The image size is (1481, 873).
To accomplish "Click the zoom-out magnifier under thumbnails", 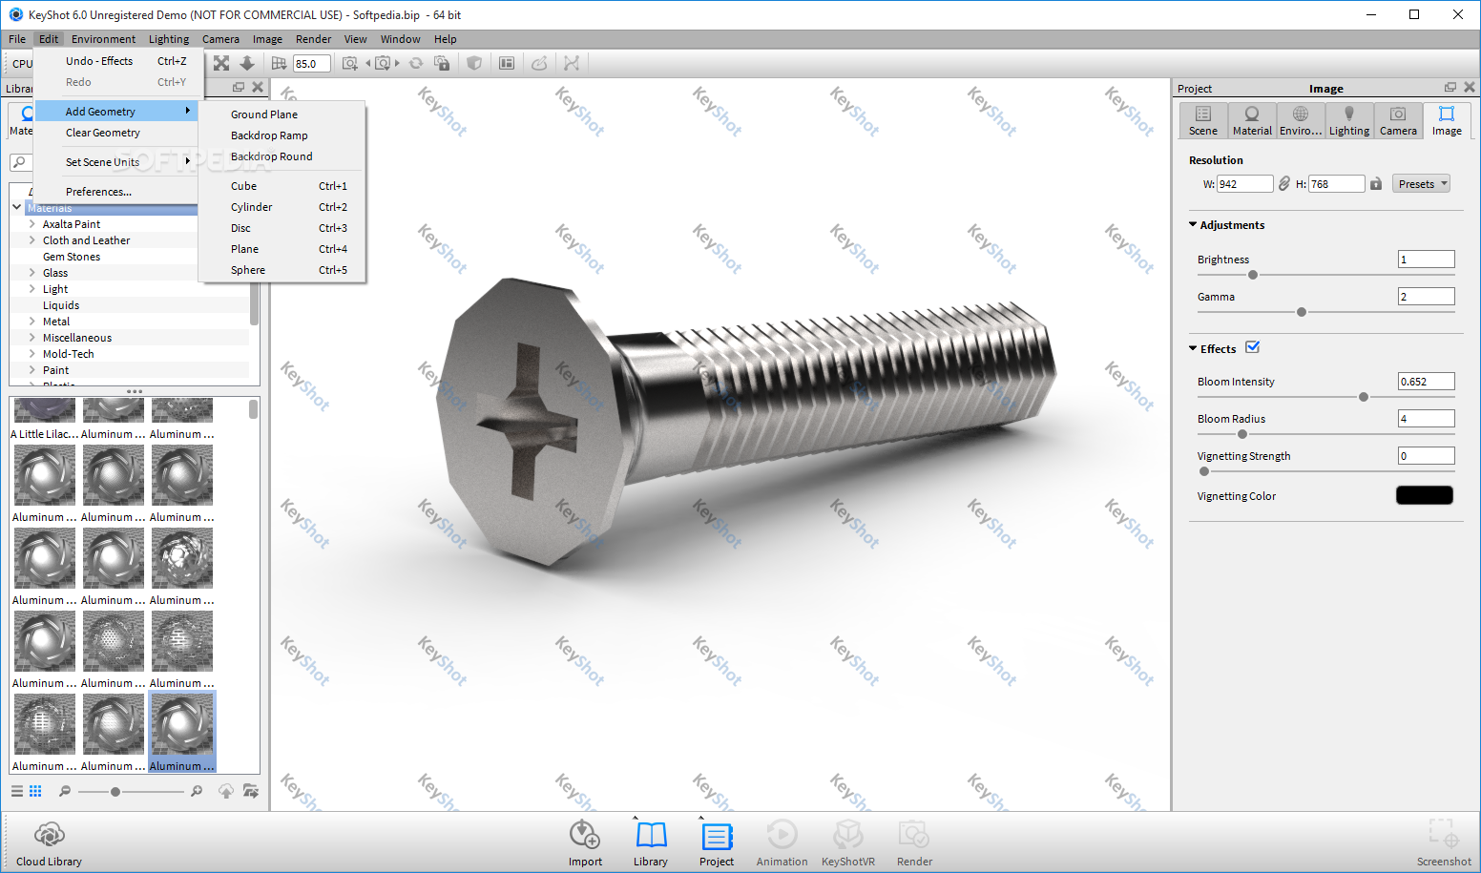I will tap(65, 791).
